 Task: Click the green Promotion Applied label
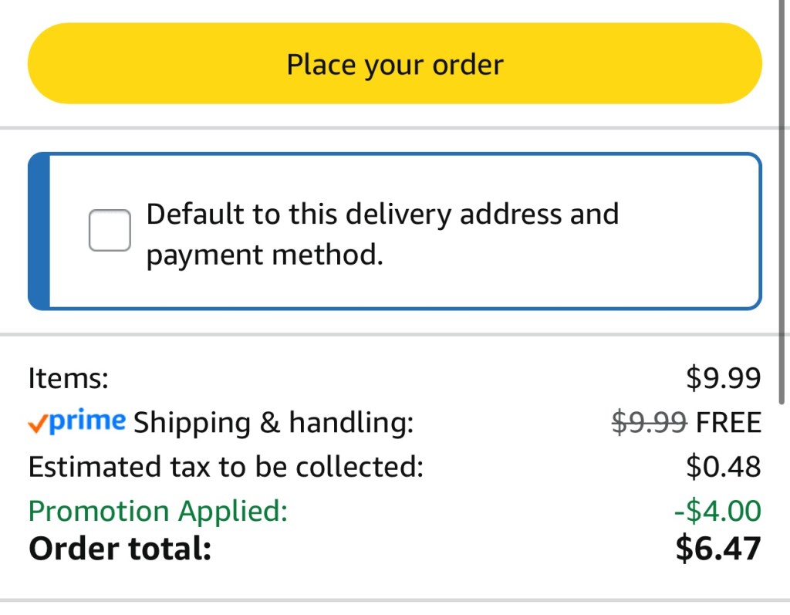click(157, 511)
